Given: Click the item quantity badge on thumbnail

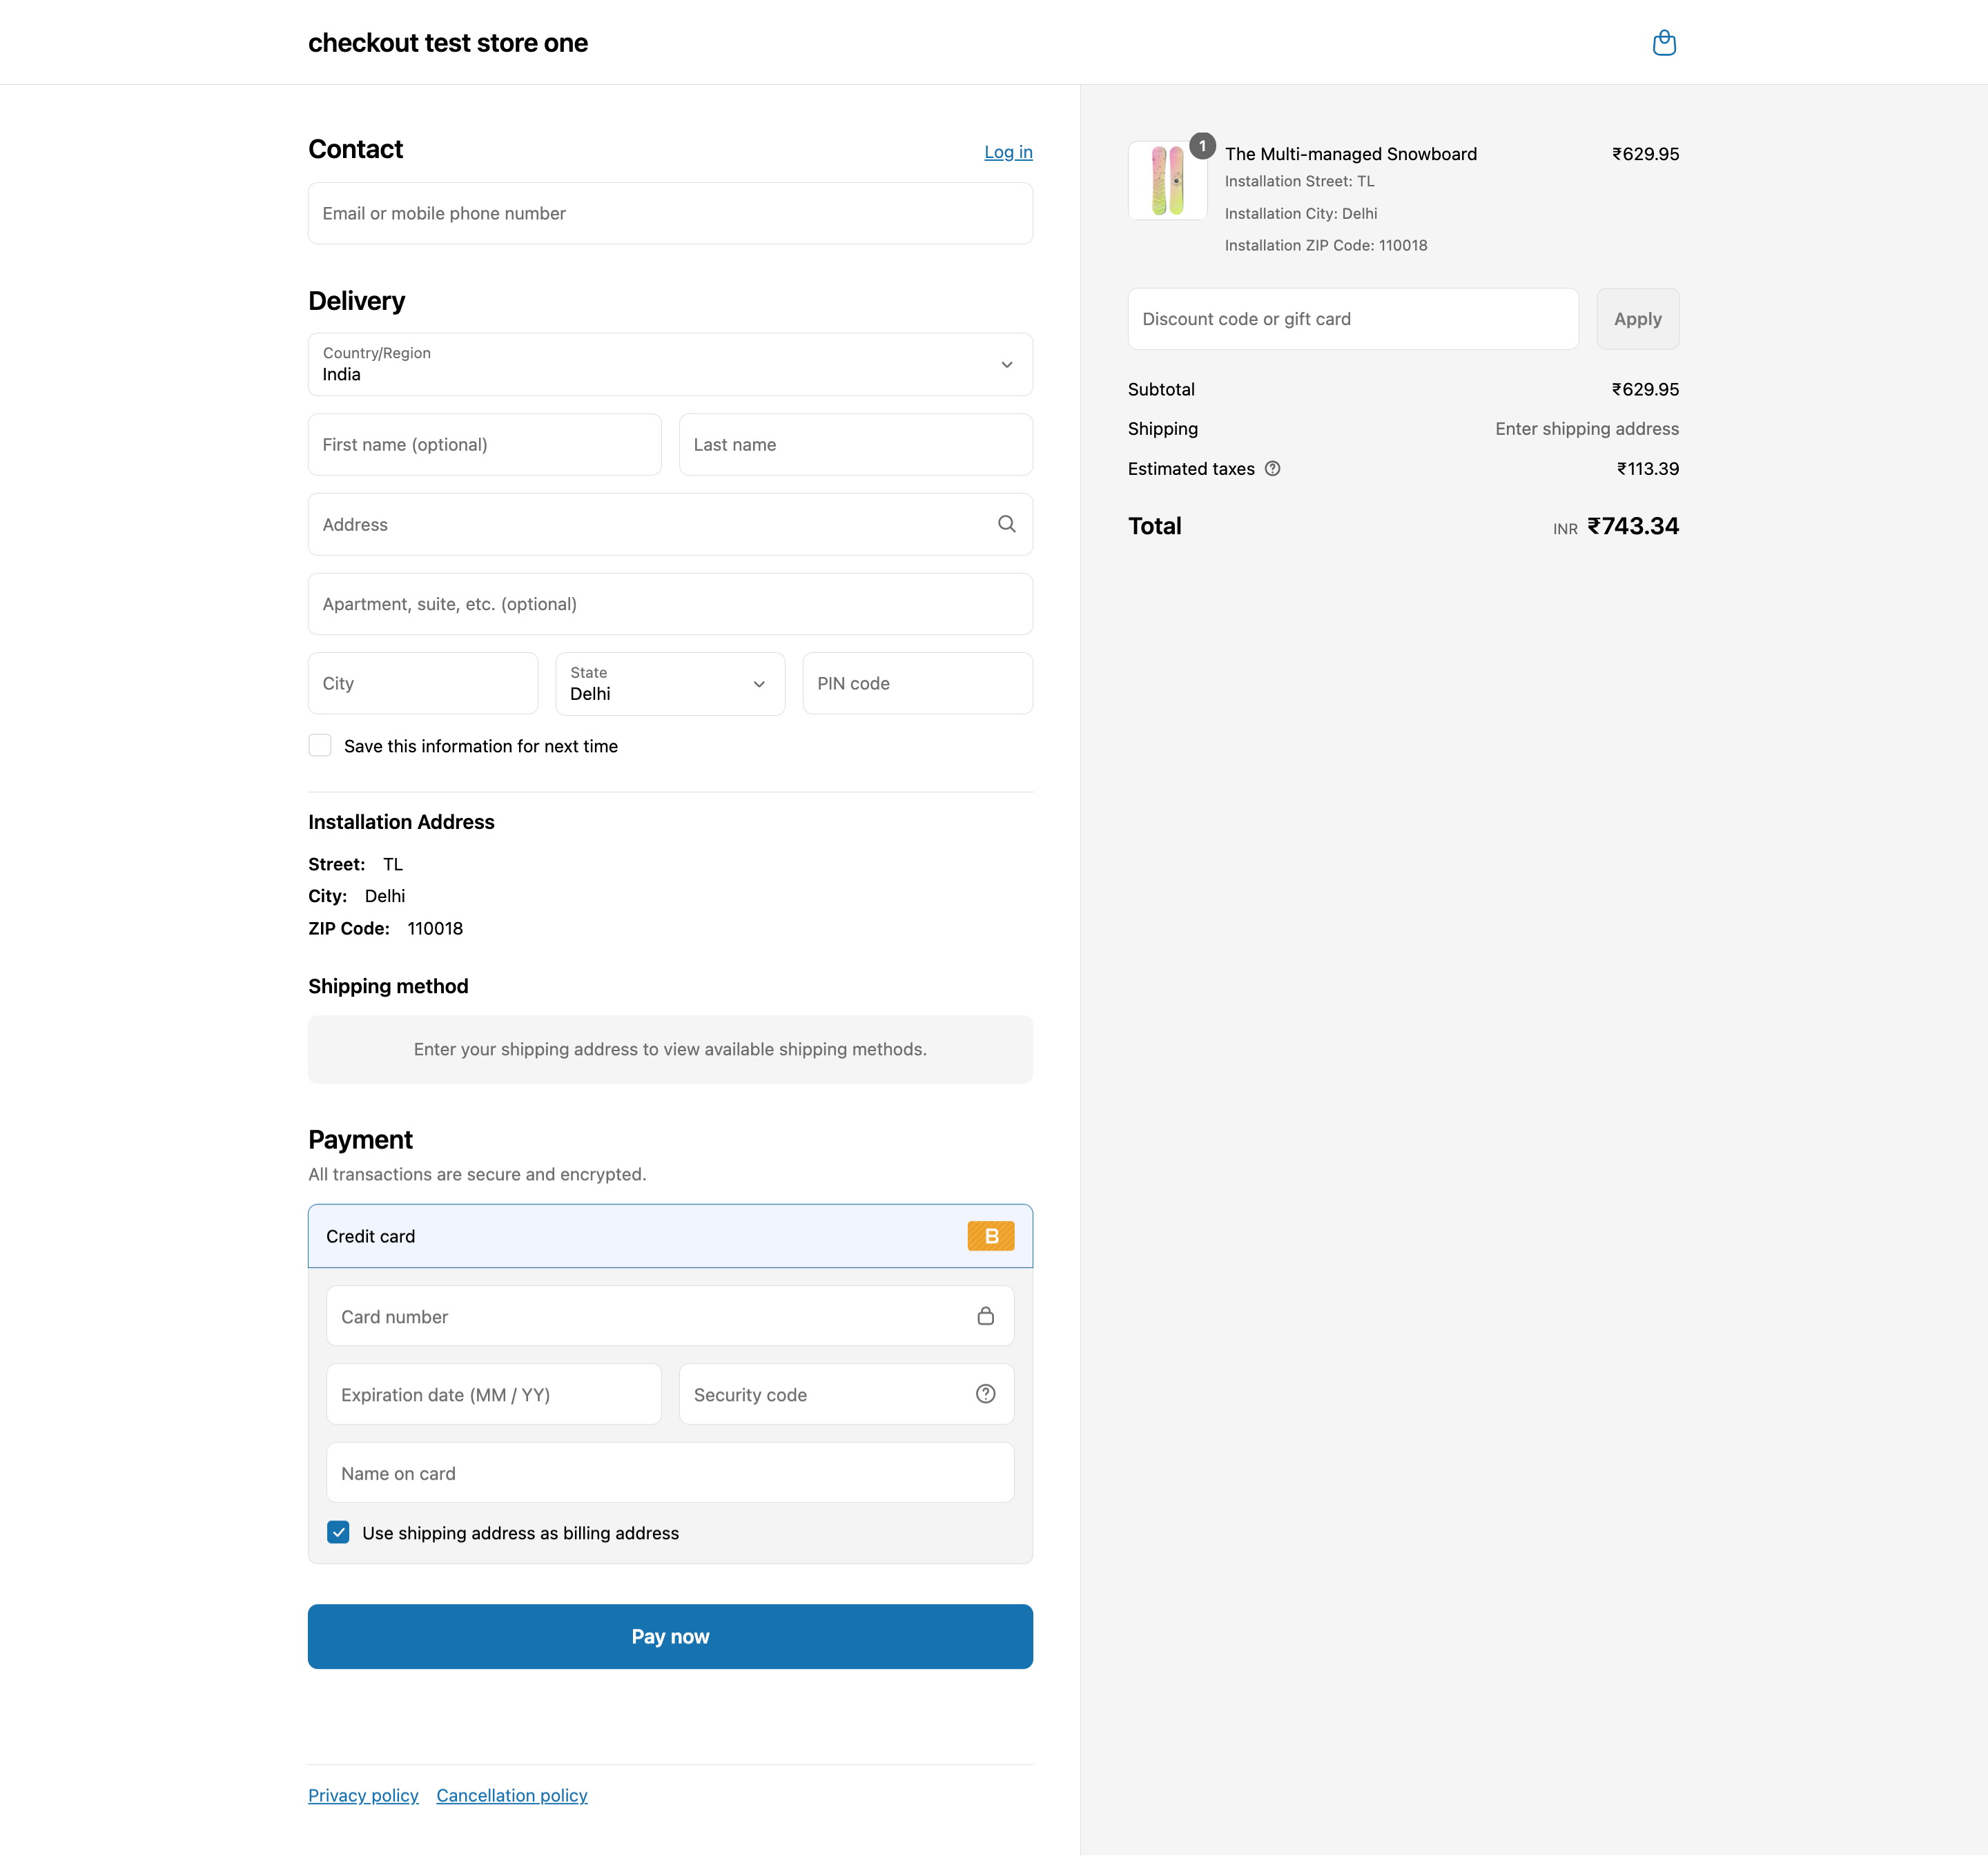Looking at the screenshot, I should click(1202, 146).
